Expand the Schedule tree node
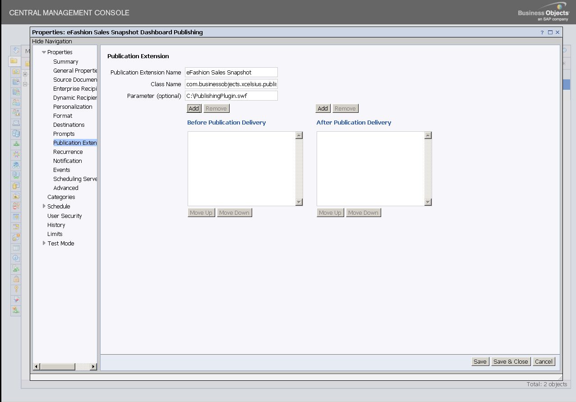The width and height of the screenshot is (576, 402). coord(44,206)
